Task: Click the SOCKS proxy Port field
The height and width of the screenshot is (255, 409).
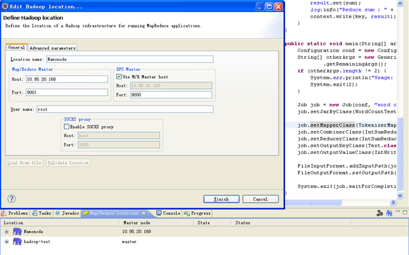Action: [x=119, y=144]
